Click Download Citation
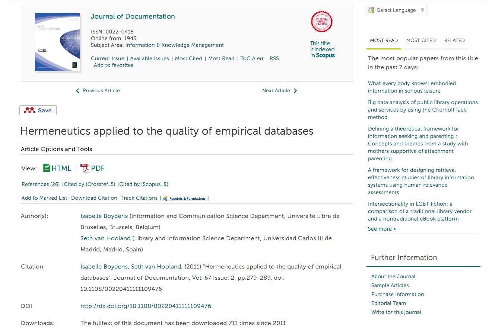 [x=94, y=198]
